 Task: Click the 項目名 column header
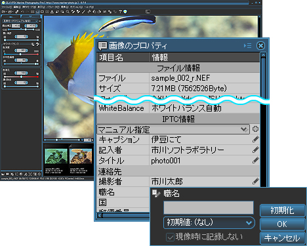click(x=123, y=57)
